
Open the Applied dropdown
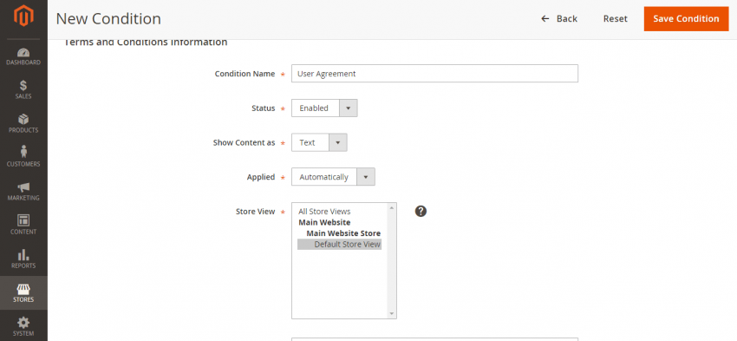click(333, 177)
